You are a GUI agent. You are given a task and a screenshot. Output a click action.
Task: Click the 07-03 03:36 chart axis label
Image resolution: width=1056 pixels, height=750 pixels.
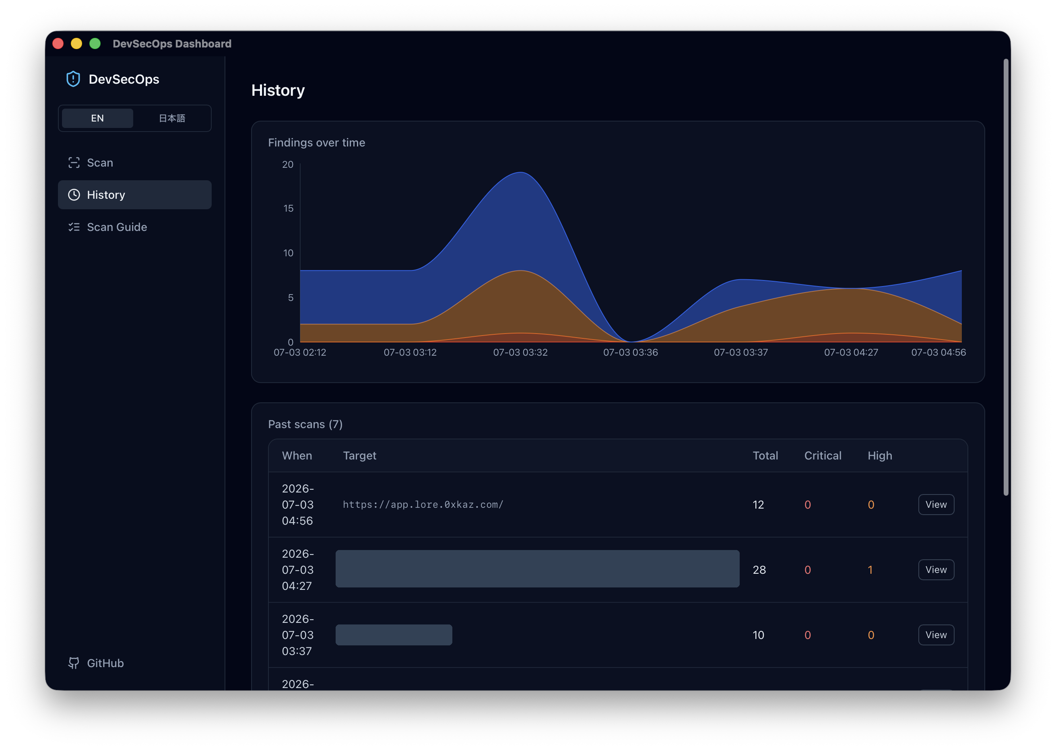coord(630,352)
